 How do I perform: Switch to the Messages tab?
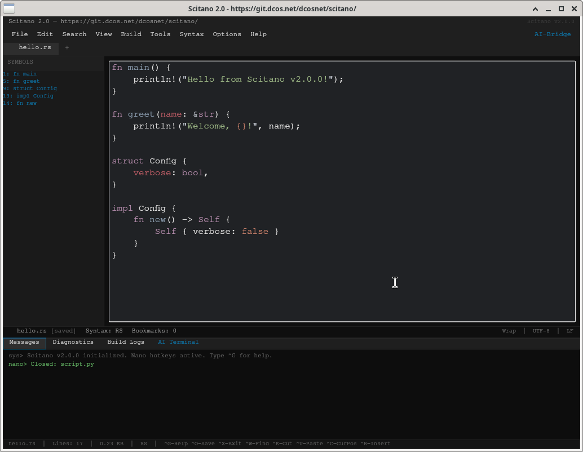click(24, 342)
